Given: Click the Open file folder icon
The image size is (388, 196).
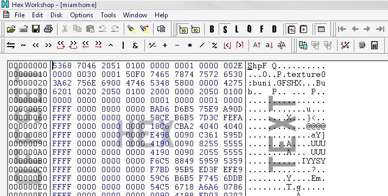Looking at the screenshot, I should pos(11,29).
